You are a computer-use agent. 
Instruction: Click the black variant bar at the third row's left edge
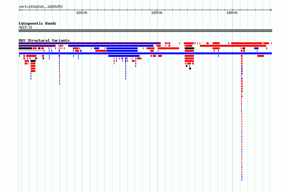[26, 48]
